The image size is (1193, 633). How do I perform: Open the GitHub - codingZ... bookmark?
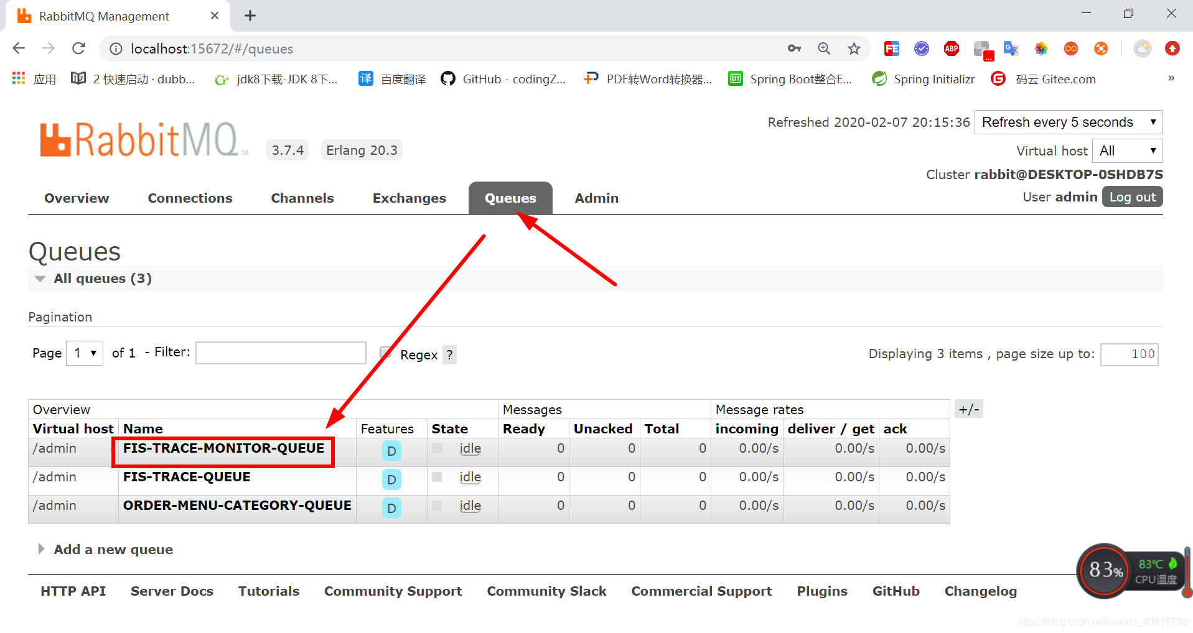click(503, 79)
